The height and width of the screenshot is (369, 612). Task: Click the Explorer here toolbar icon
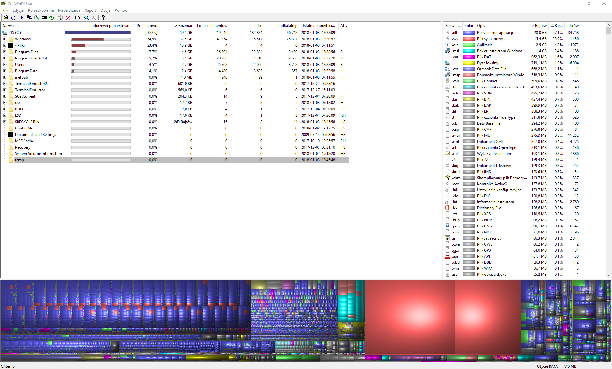[x=37, y=18]
